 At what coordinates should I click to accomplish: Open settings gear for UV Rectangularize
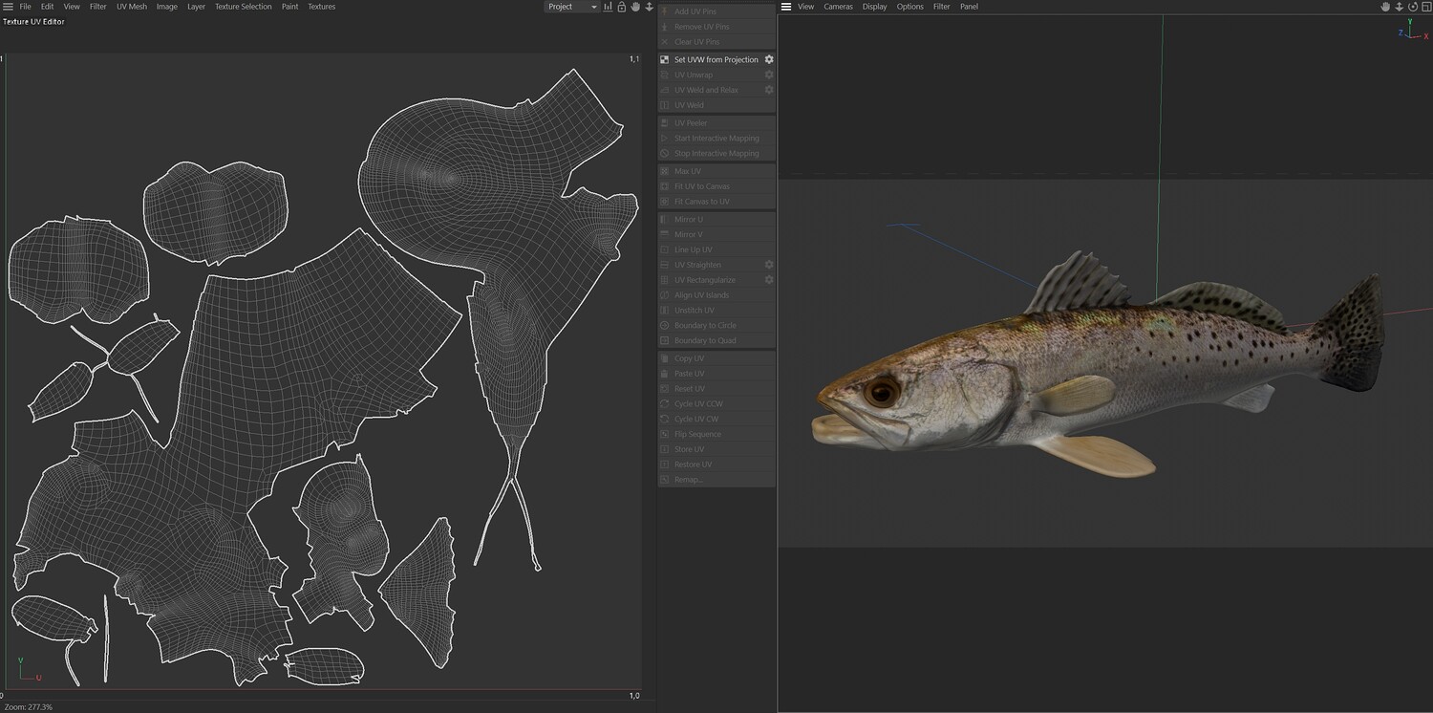769,280
